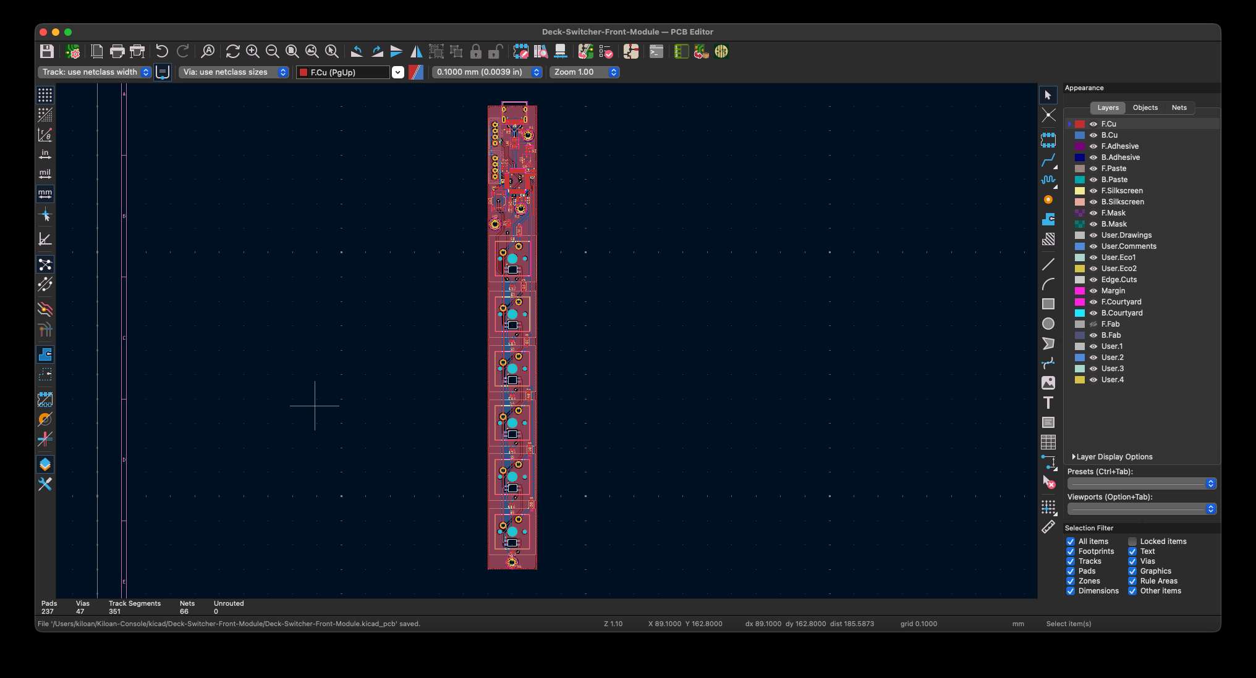Click the Undo arrow icon
Viewport: 1256px width, 678px height.
coord(162,51)
